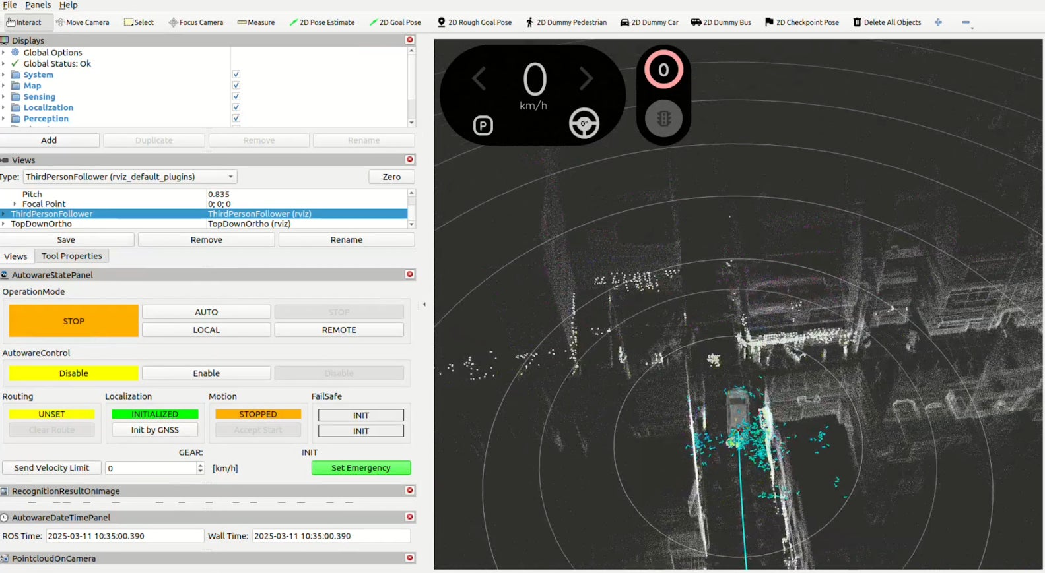The width and height of the screenshot is (1045, 573).
Task: Disable the Perception display checkbox
Action: pos(236,119)
